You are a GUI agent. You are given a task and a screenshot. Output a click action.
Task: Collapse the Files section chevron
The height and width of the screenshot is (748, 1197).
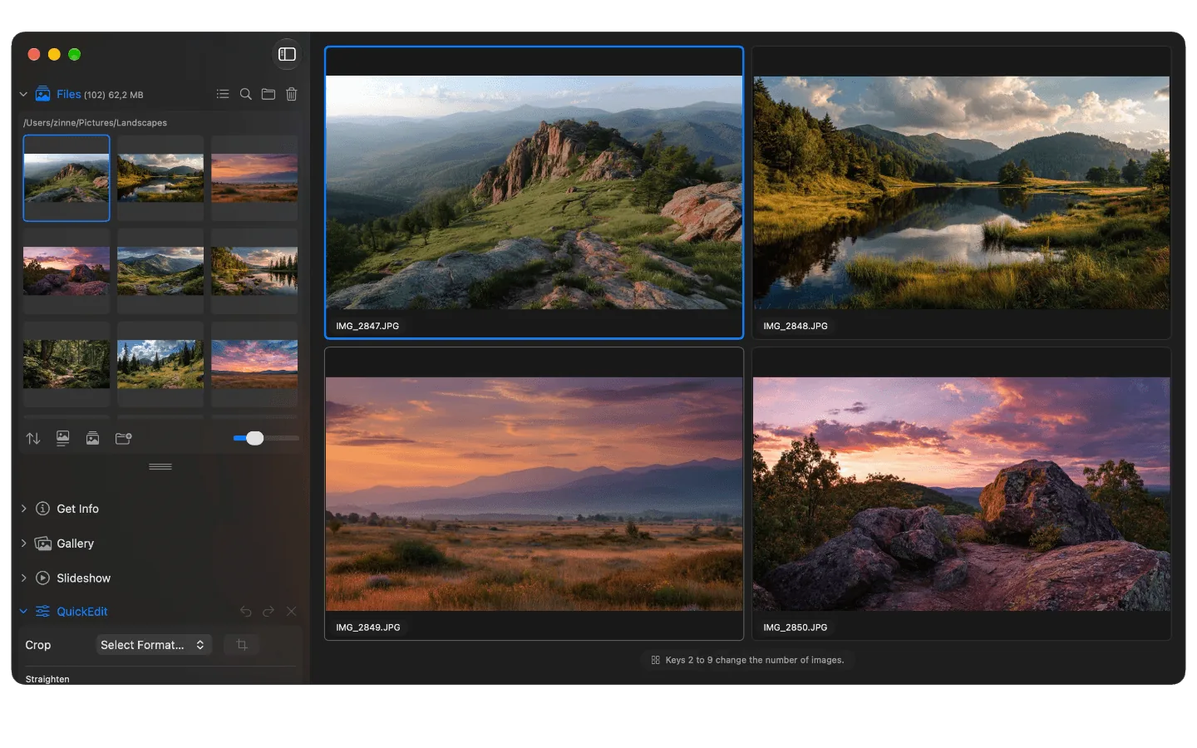[x=23, y=94]
